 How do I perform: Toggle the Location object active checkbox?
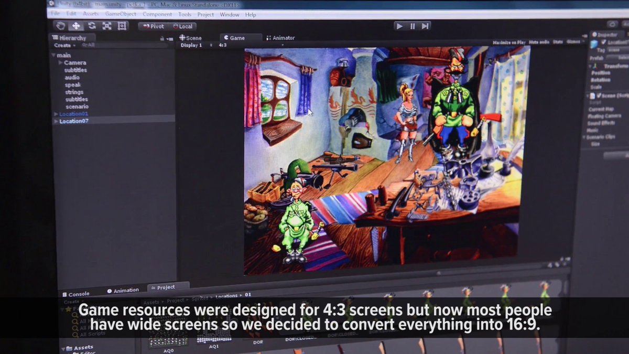pyautogui.click(x=603, y=42)
